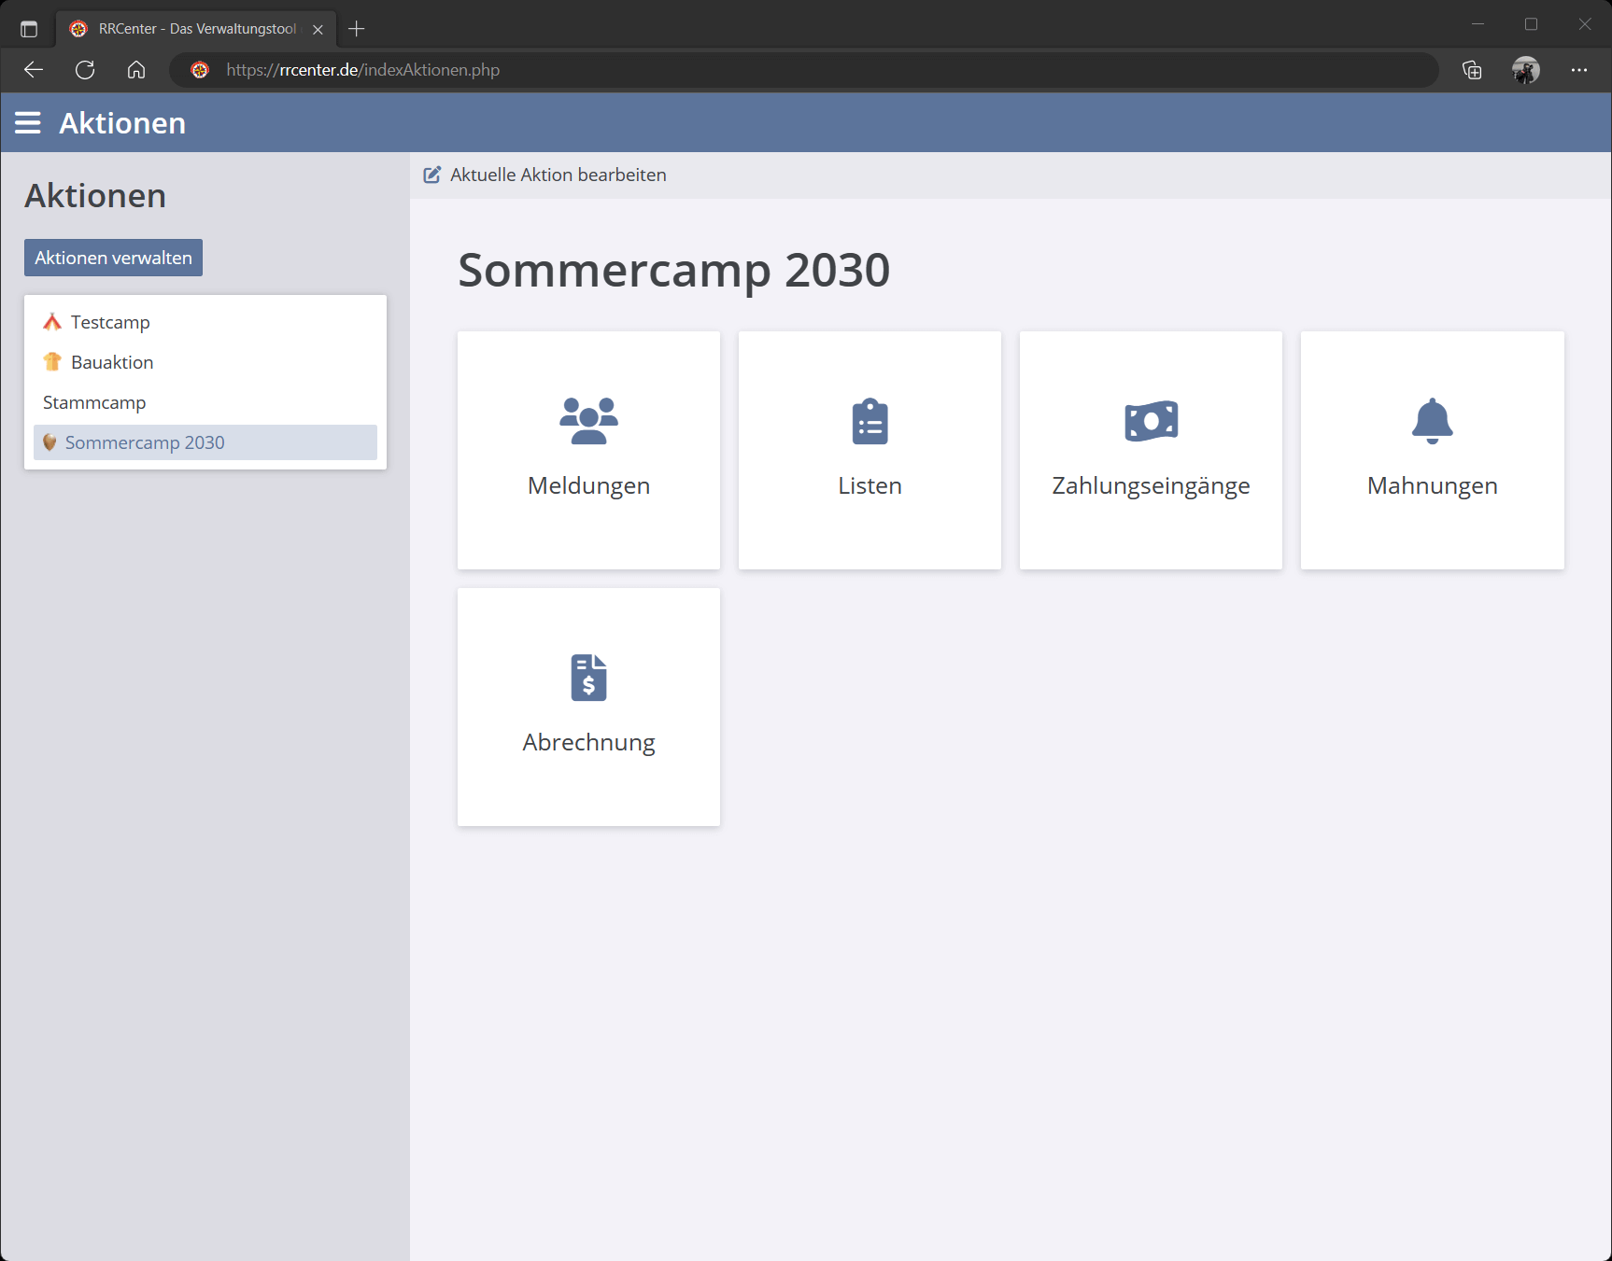Select Testcamp in the actions list

(x=110, y=322)
